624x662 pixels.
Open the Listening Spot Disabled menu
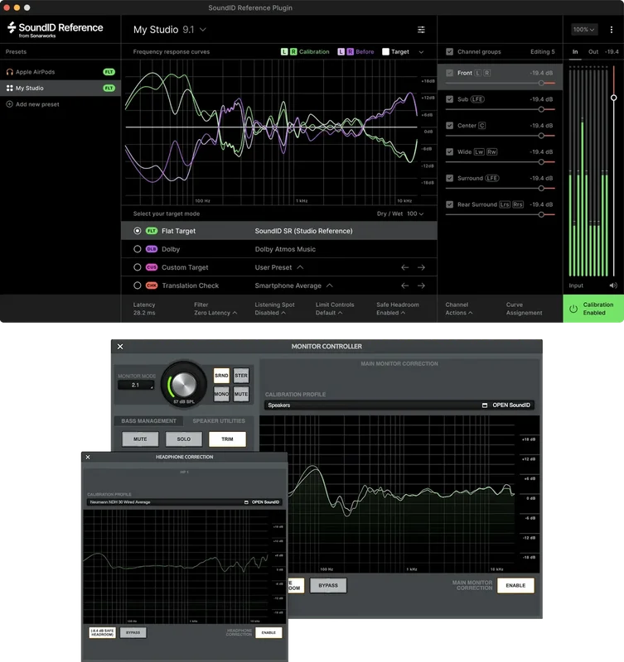[274, 309]
